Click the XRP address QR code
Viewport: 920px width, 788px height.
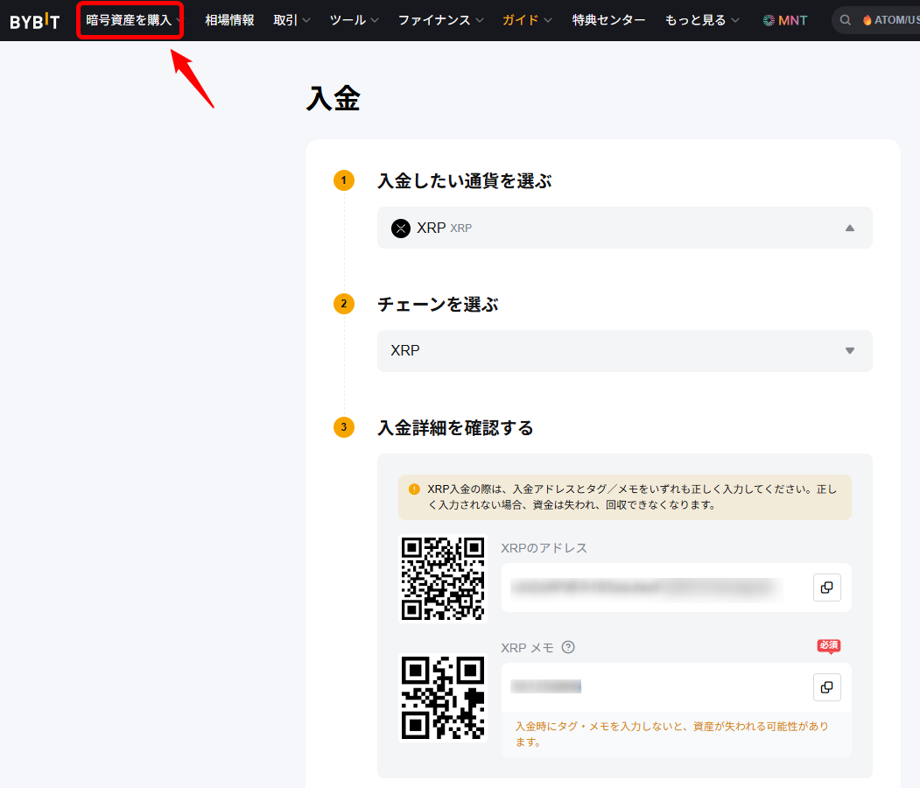(443, 579)
